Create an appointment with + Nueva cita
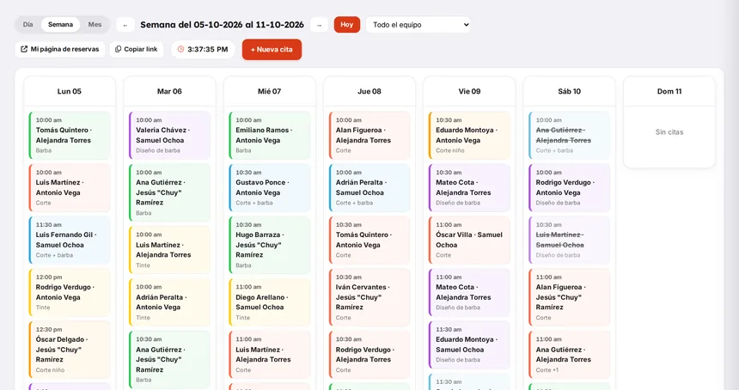The width and height of the screenshot is (739, 390). [272, 50]
